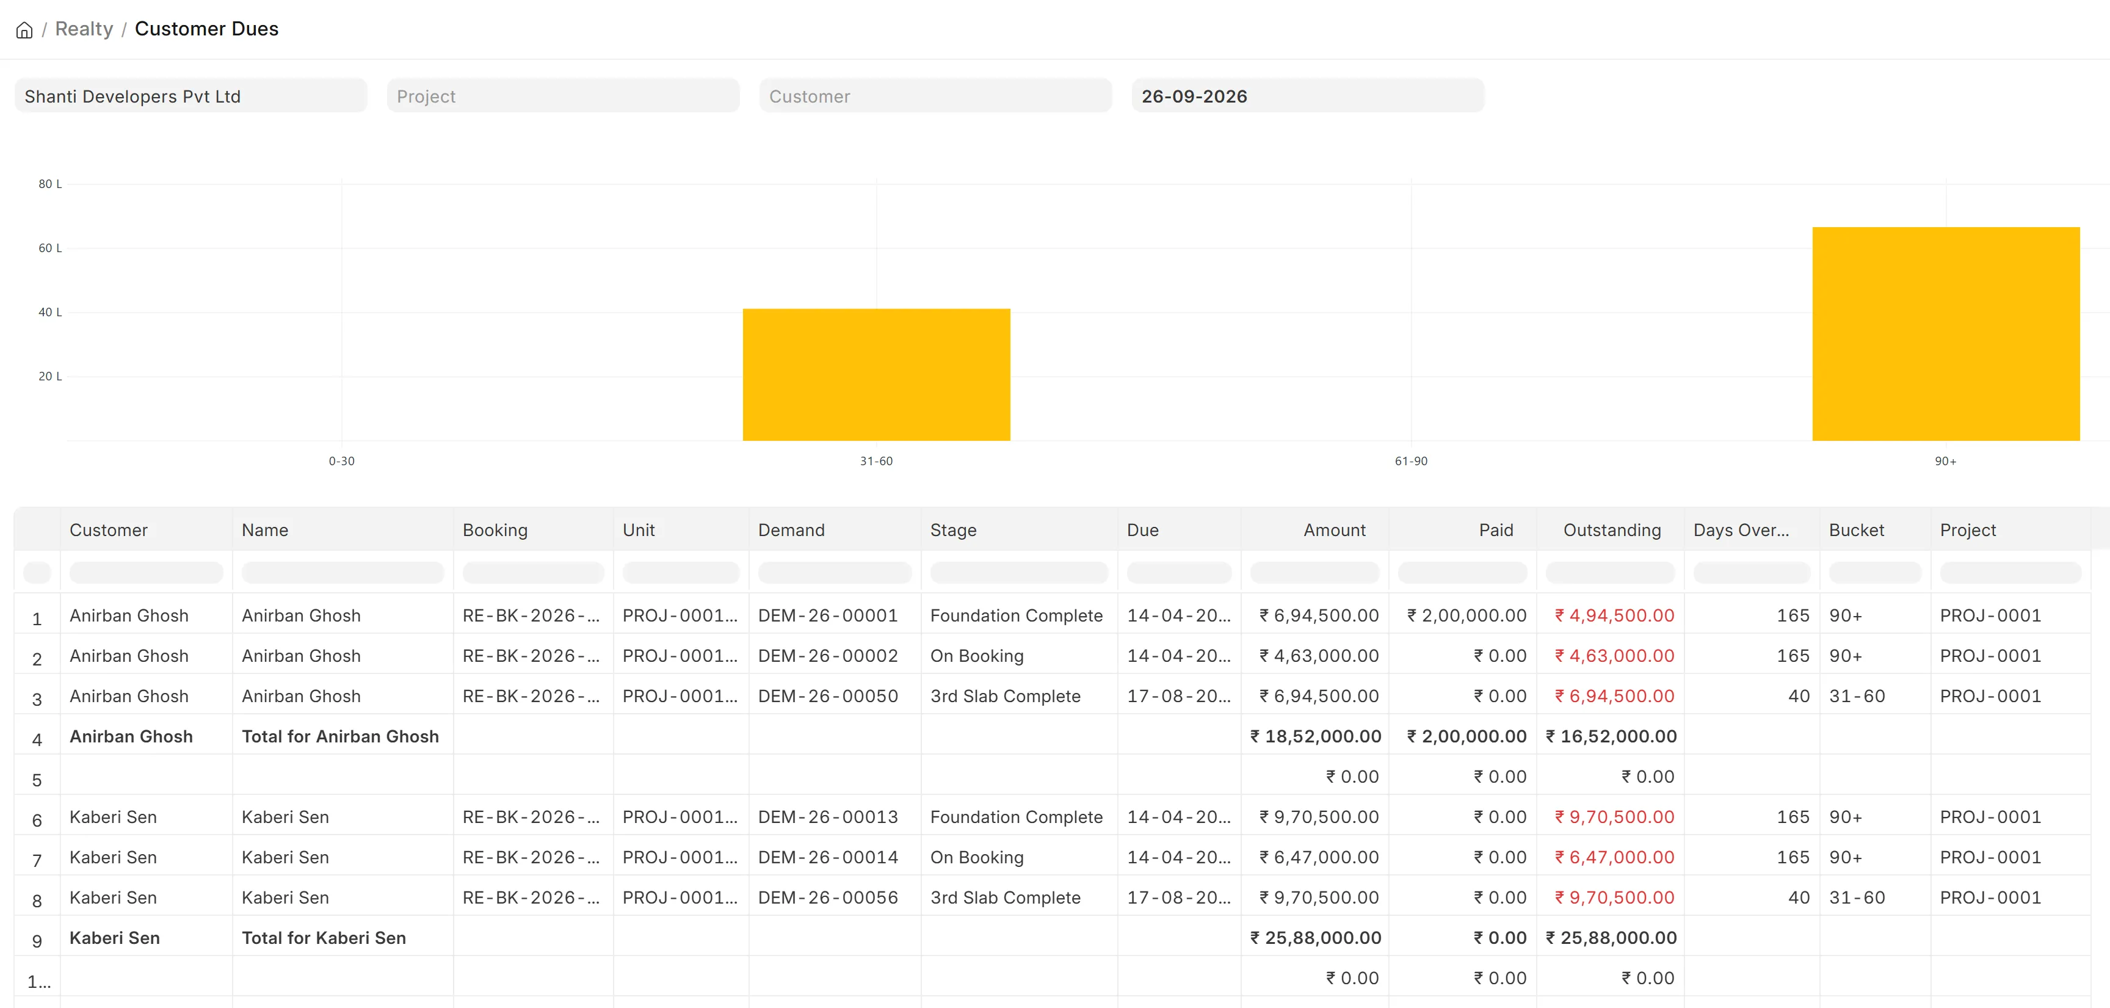Click total outstanding ₹ 16,52,000.00
This screenshot has height=1008, width=2110.
(1611, 736)
